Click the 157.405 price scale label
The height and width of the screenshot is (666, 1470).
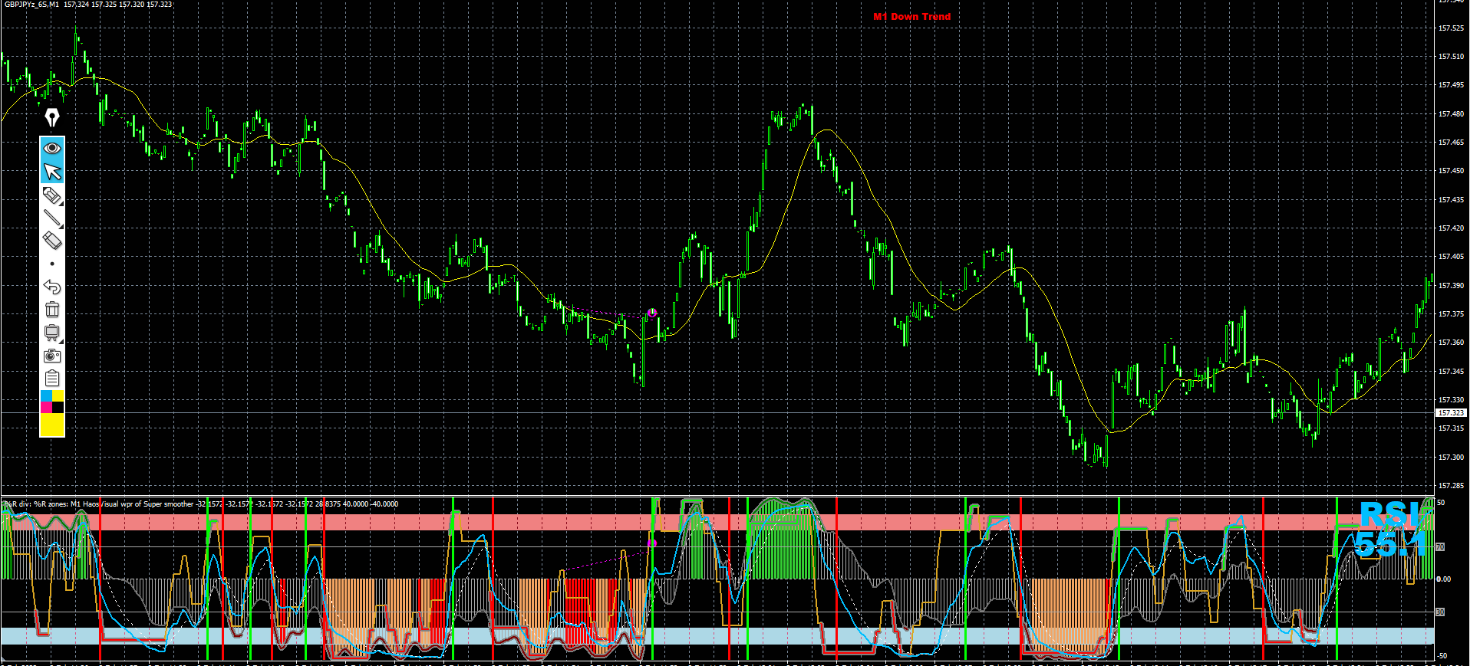1450,257
